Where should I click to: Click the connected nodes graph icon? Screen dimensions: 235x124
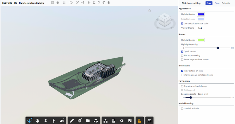pos(83,3)
